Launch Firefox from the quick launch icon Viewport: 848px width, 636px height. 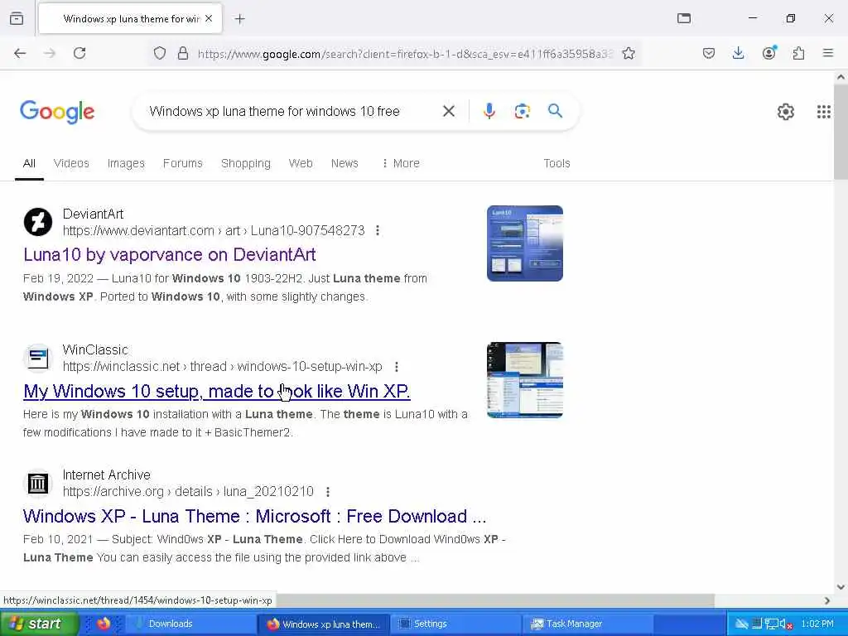[104, 624]
